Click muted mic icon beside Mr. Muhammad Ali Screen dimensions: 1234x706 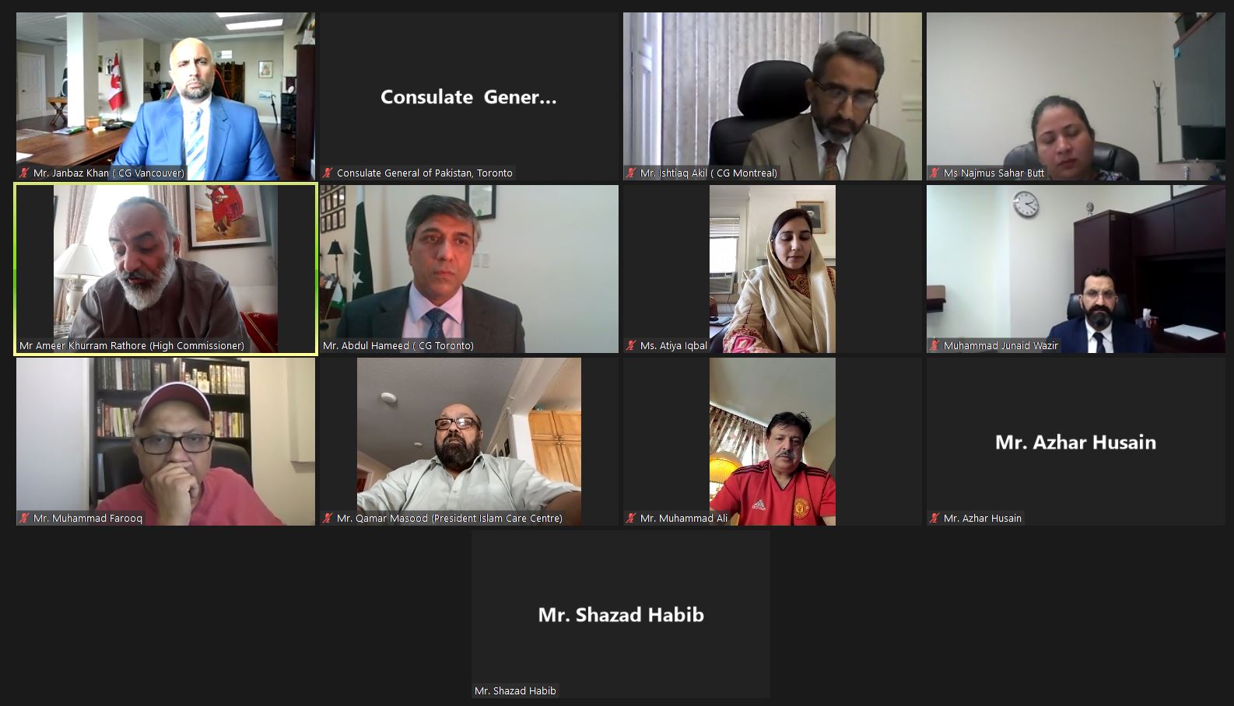[x=631, y=519]
